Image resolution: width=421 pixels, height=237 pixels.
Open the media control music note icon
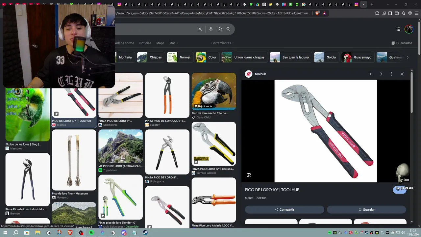tap(384, 13)
